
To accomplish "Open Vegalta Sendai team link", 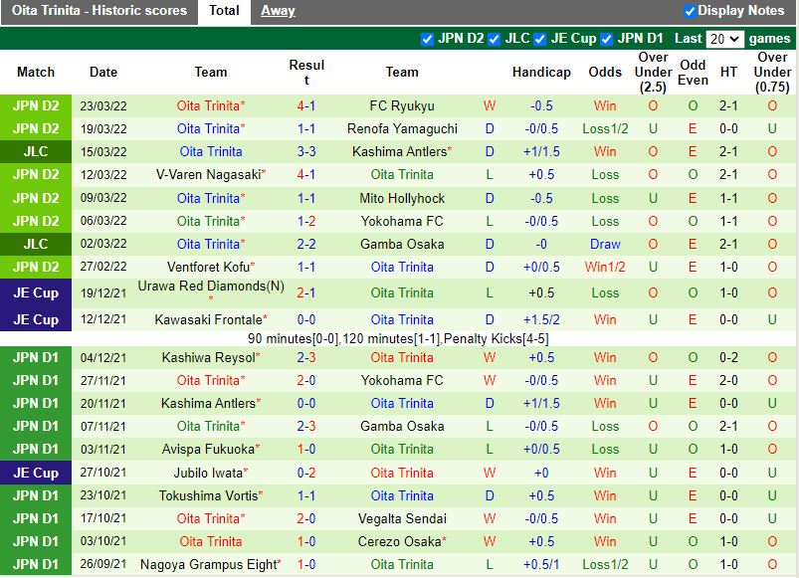I will [402, 519].
